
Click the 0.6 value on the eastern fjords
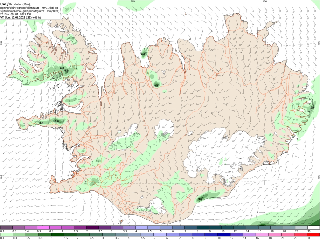click(x=312, y=108)
